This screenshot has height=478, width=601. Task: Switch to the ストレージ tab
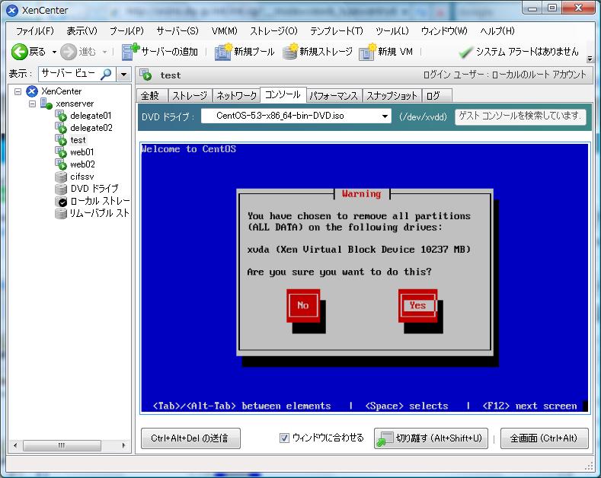pos(190,96)
